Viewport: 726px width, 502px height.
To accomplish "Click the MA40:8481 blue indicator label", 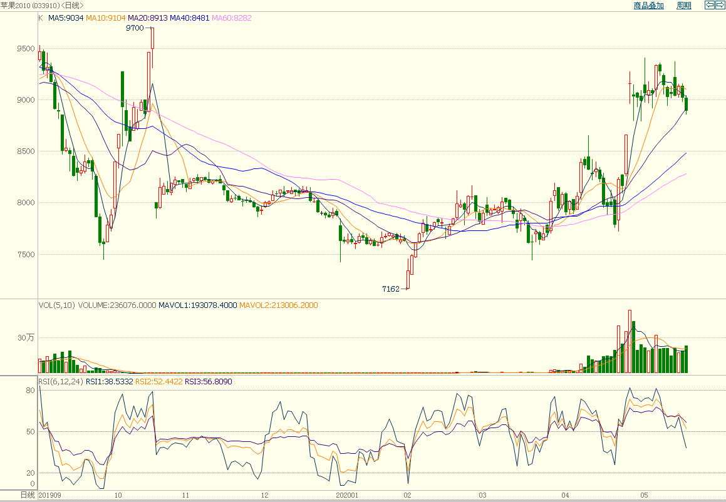I will 190,18.
